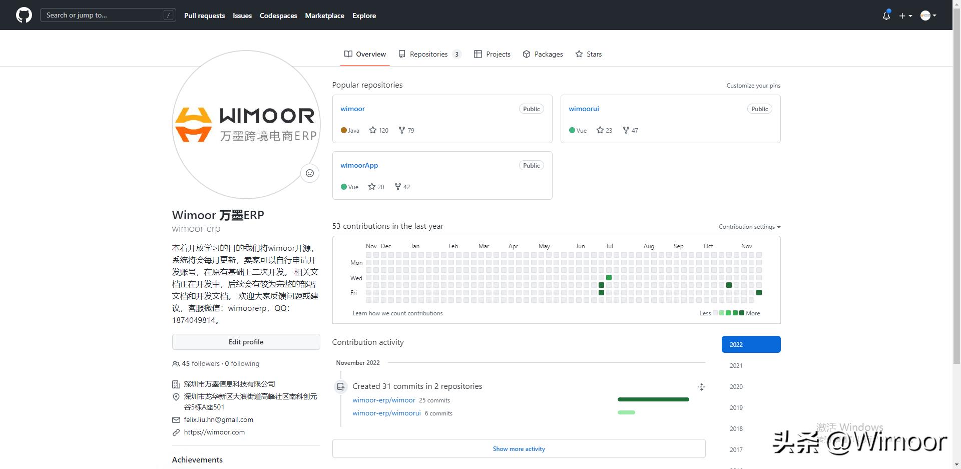Click the felix.liu.hn@gmail.com email link
This screenshot has width=961, height=469.
(x=218, y=419)
